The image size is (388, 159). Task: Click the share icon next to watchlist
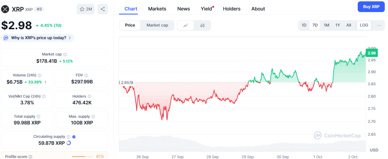(103, 9)
